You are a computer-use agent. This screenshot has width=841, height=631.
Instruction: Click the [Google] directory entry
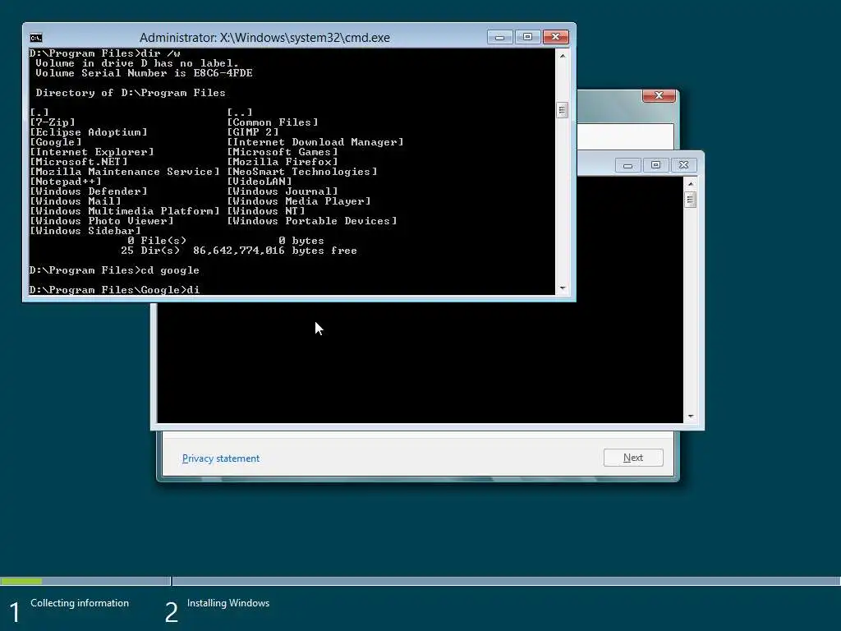(56, 142)
